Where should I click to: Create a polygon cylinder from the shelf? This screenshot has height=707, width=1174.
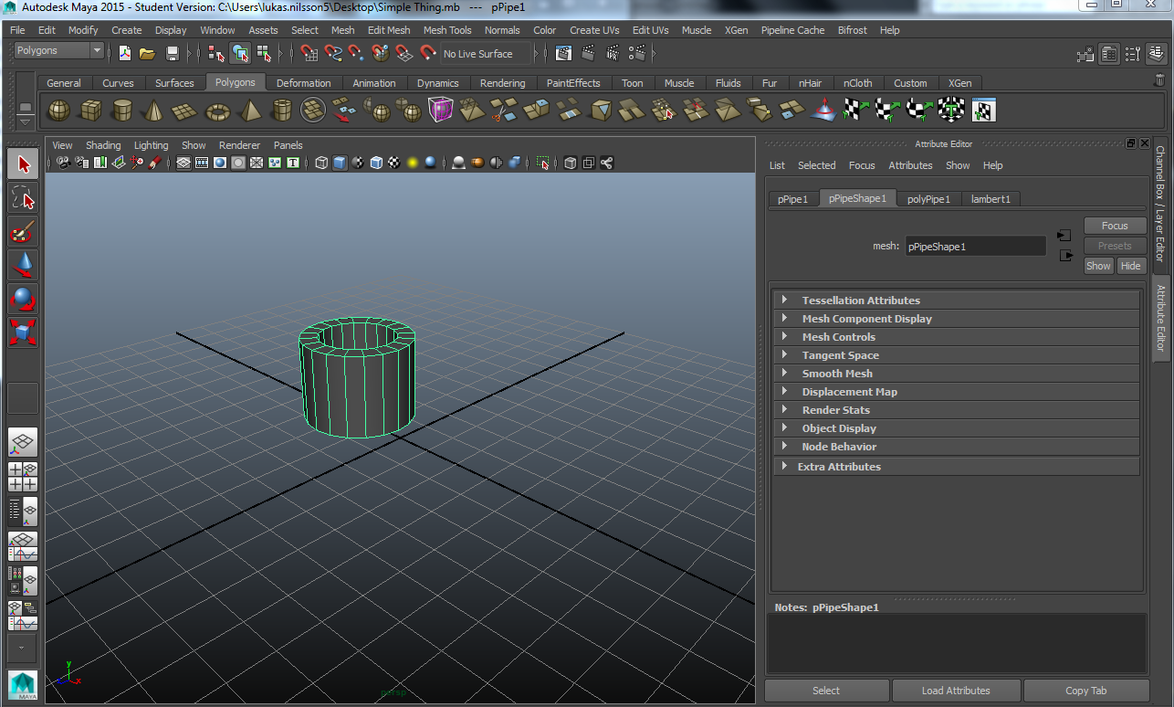click(121, 111)
